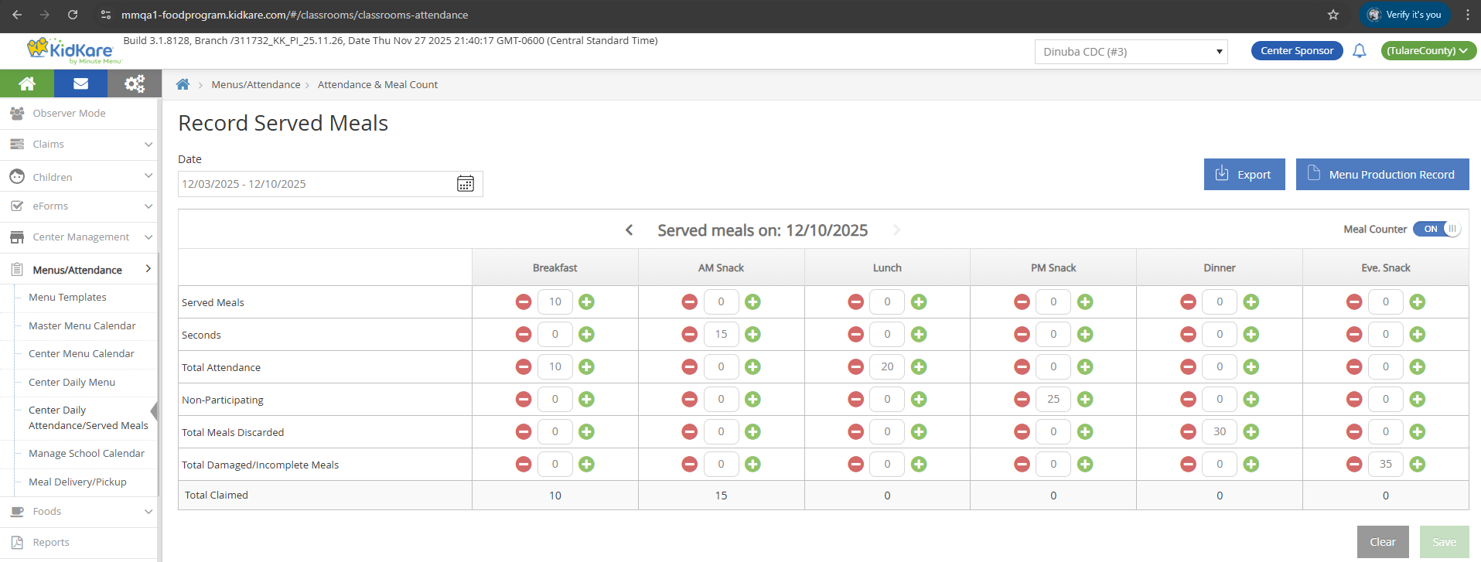Click home icon in breadcrumb
The width and height of the screenshot is (1481, 562).
(x=183, y=84)
